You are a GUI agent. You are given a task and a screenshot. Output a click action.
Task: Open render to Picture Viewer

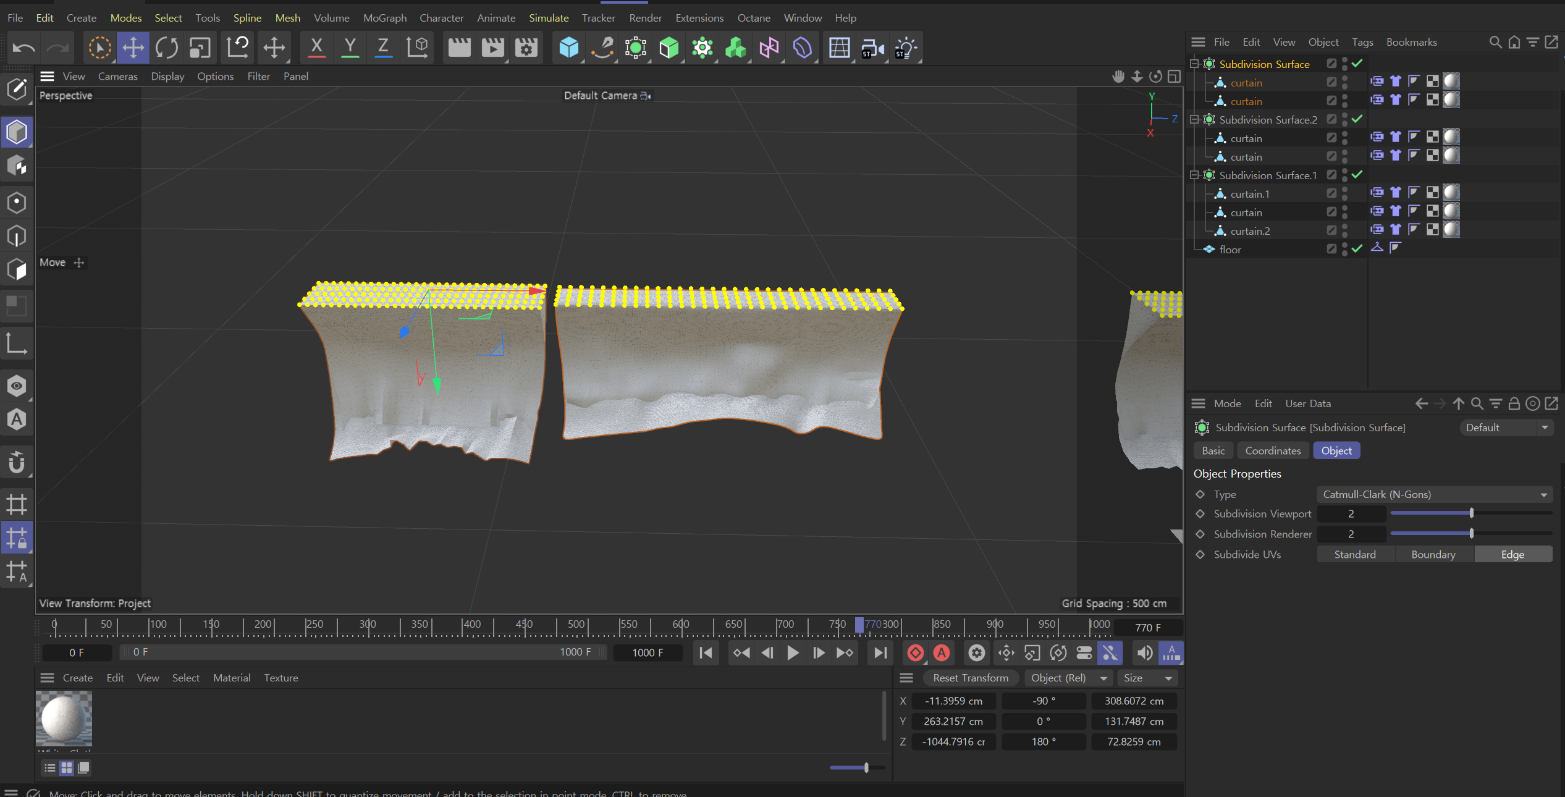(x=492, y=48)
